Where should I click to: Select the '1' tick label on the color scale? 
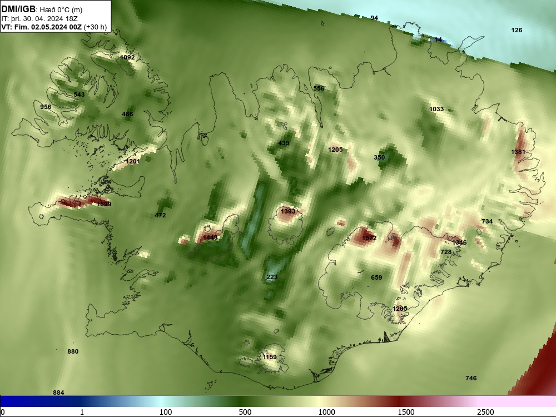(82, 412)
